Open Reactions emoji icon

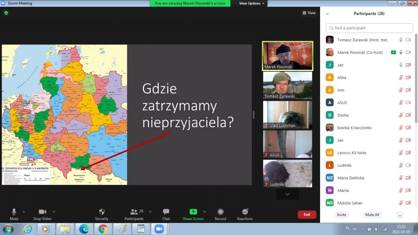pos(245,212)
